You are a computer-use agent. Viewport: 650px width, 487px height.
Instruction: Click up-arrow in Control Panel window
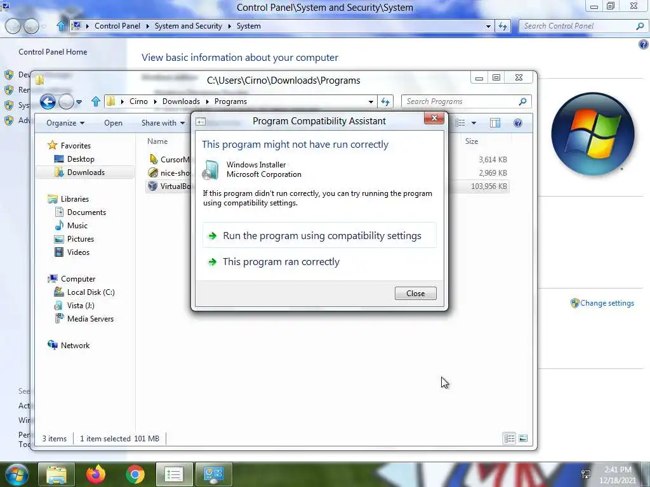click(x=61, y=26)
